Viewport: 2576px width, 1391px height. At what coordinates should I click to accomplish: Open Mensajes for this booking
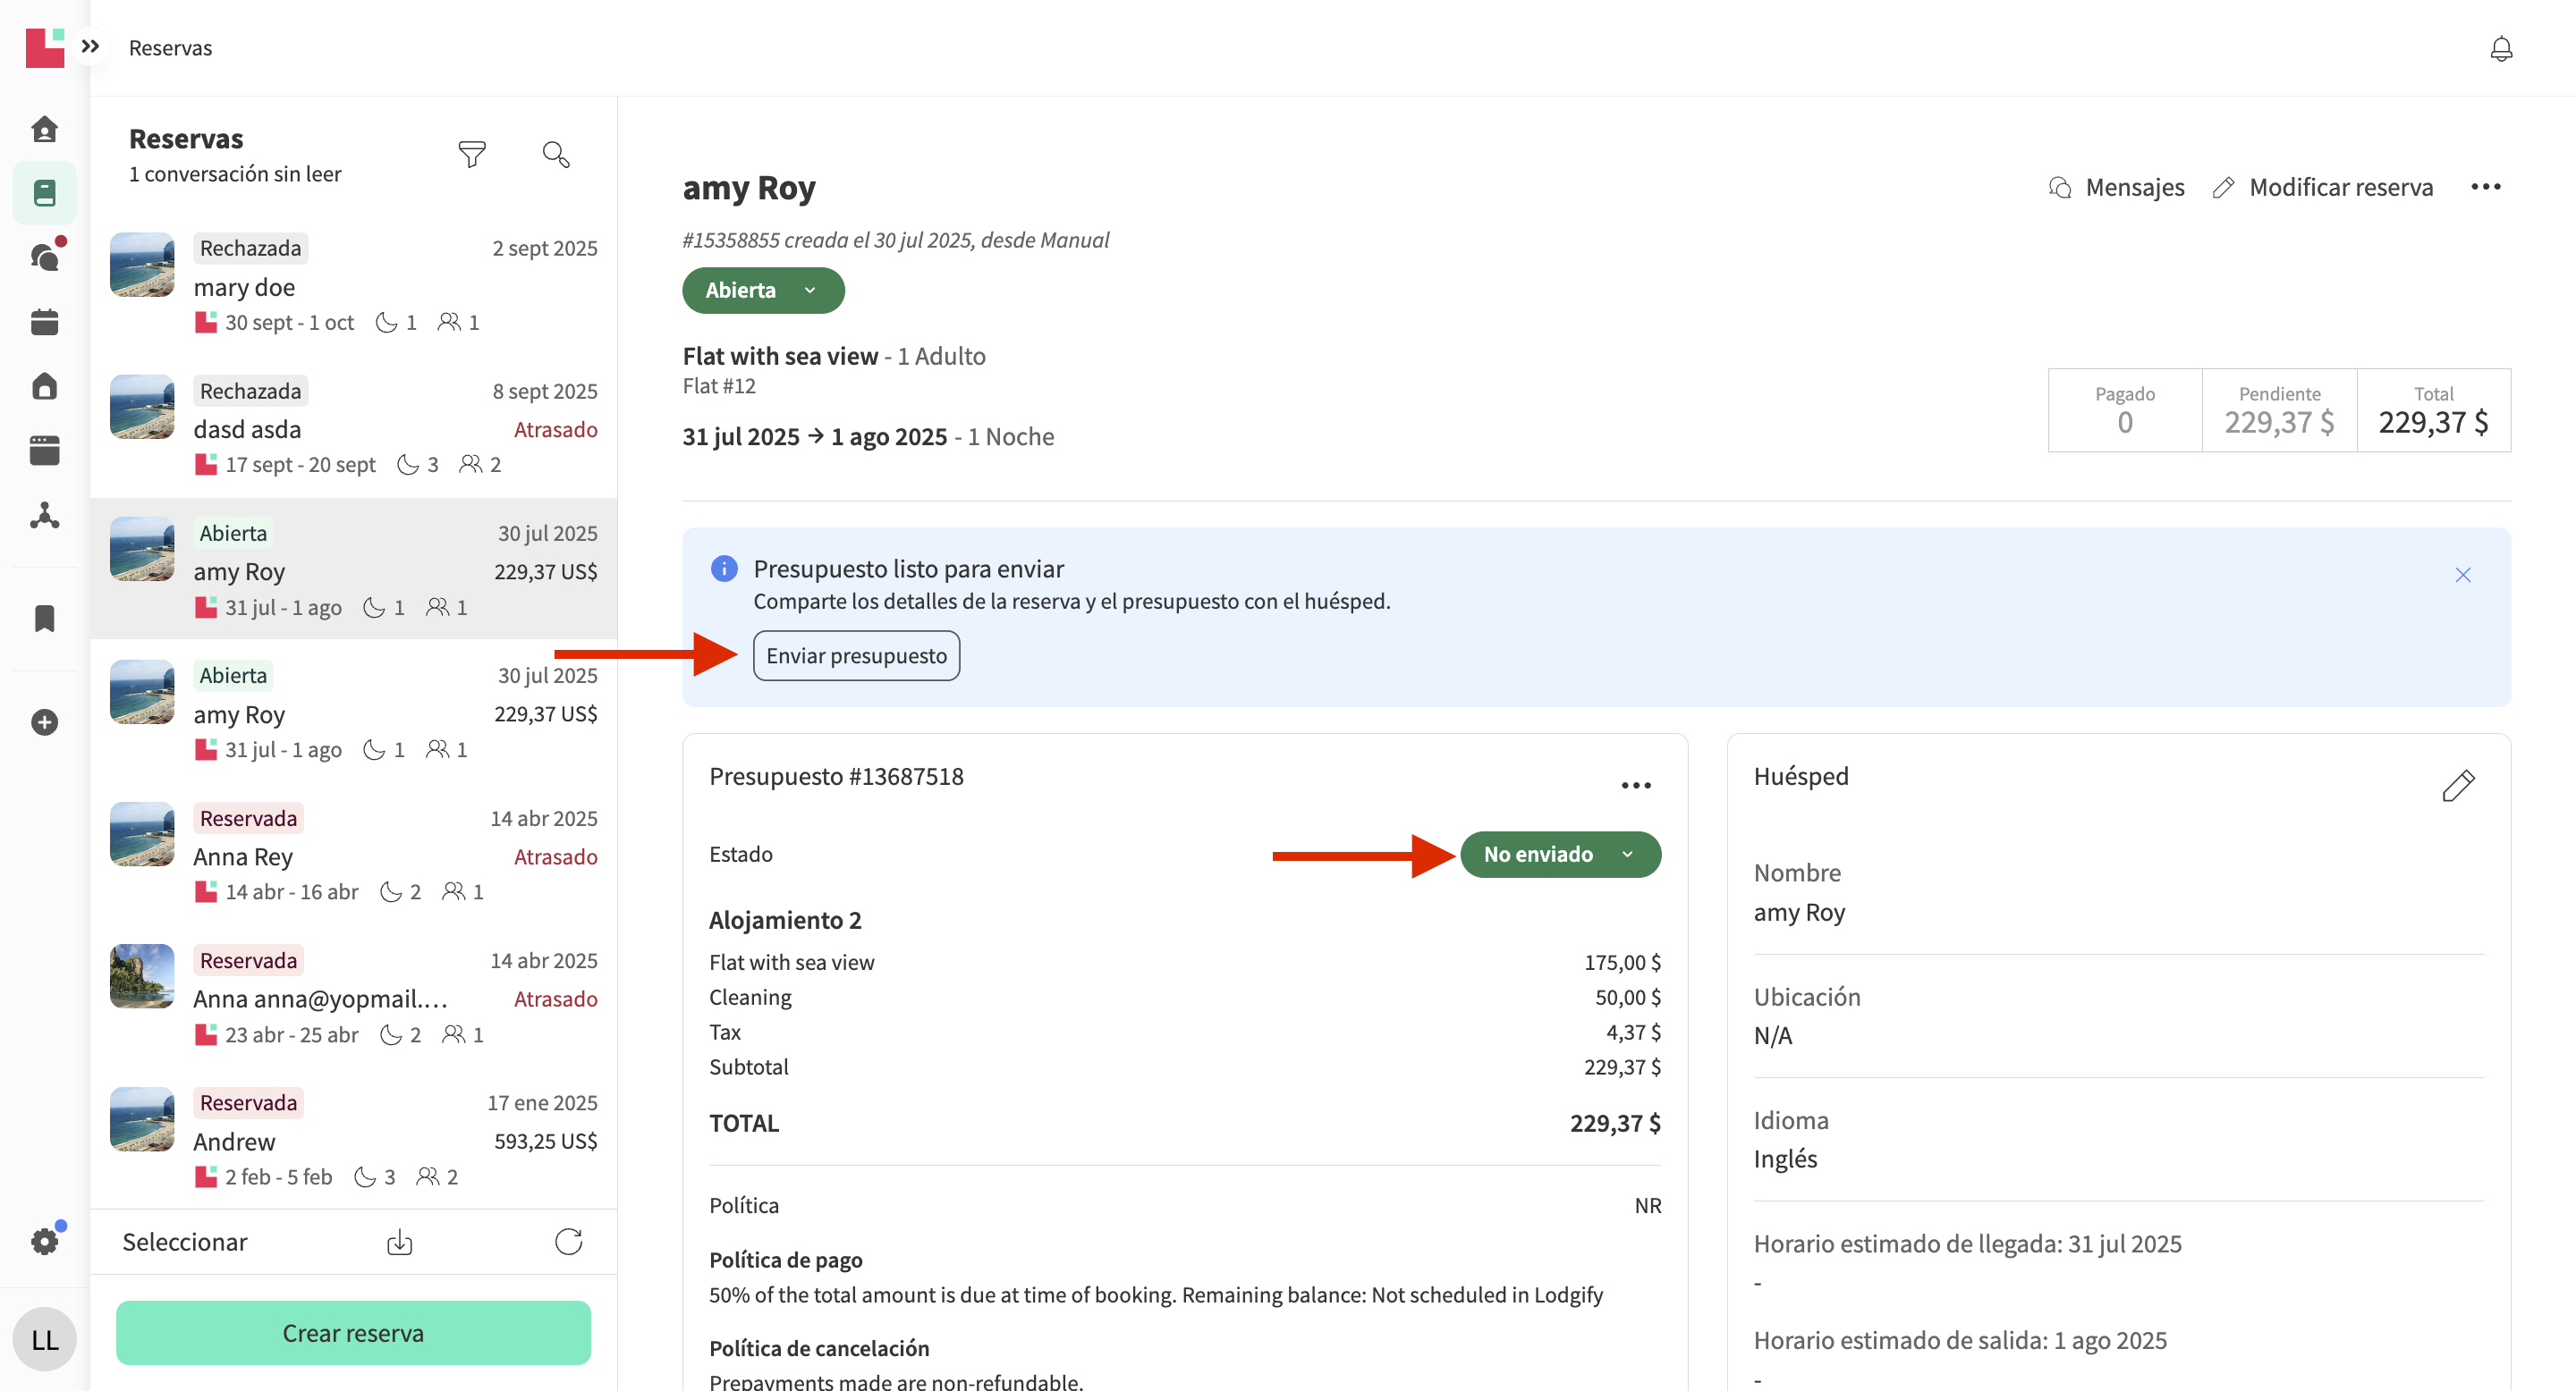coord(2116,187)
